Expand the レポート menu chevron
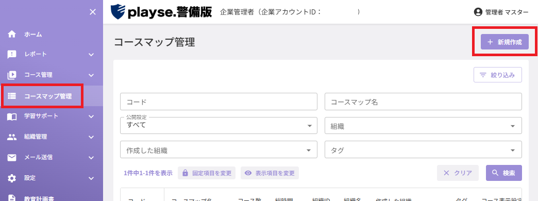The image size is (538, 201). (x=91, y=55)
